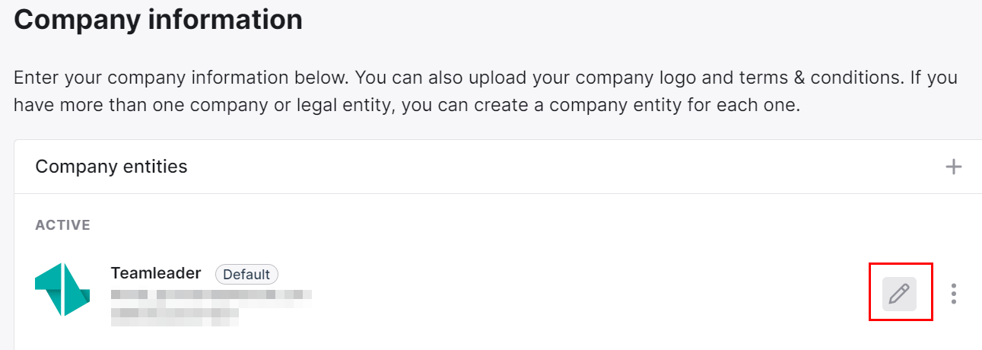Open the Teamleader entity name
982x350 pixels.
156,273
